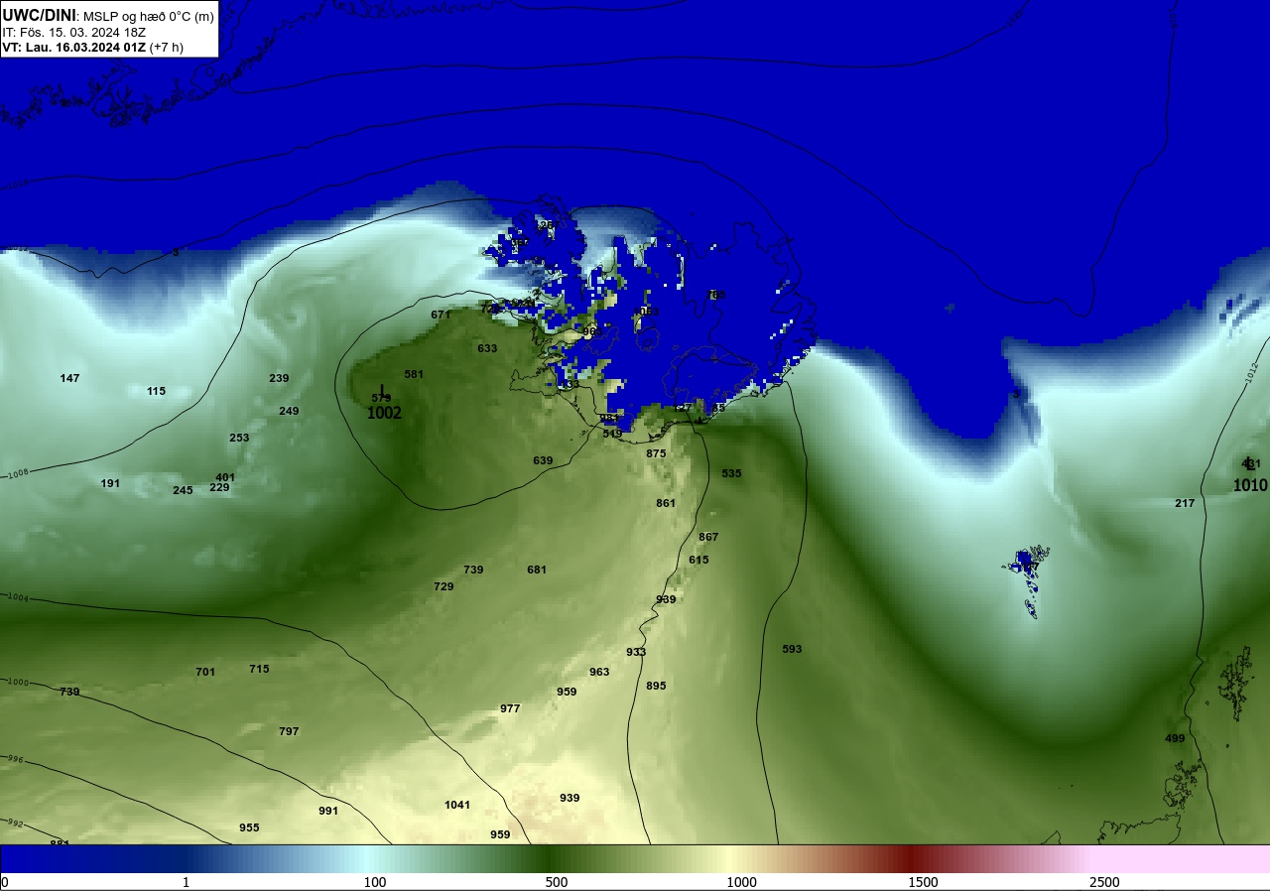This screenshot has width=1270, height=891.
Task: Click the 1008 isobar label
Action: 17,474
